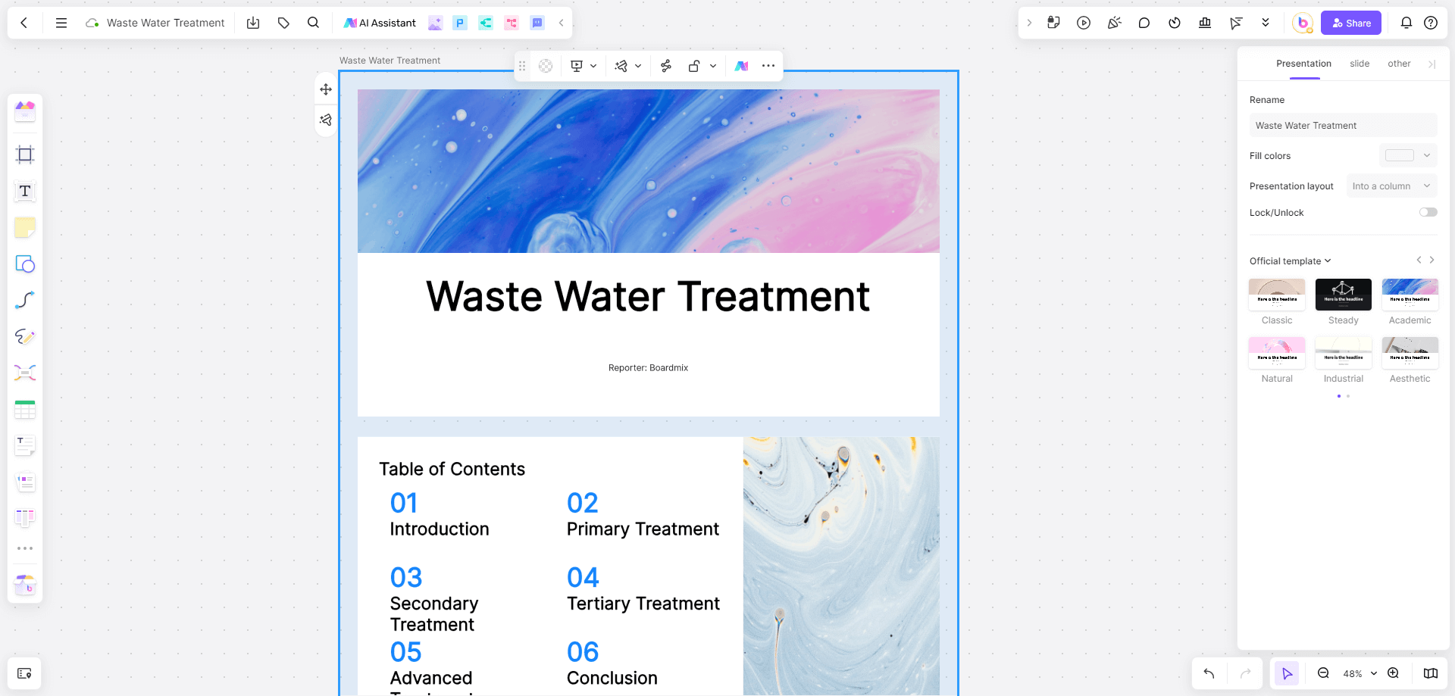Click the AI image generation icon
The width and height of the screenshot is (1455, 696).
click(435, 23)
